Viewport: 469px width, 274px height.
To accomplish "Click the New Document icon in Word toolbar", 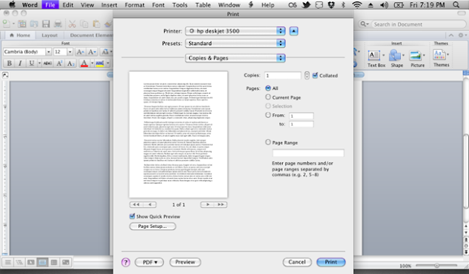I will [x=6, y=24].
